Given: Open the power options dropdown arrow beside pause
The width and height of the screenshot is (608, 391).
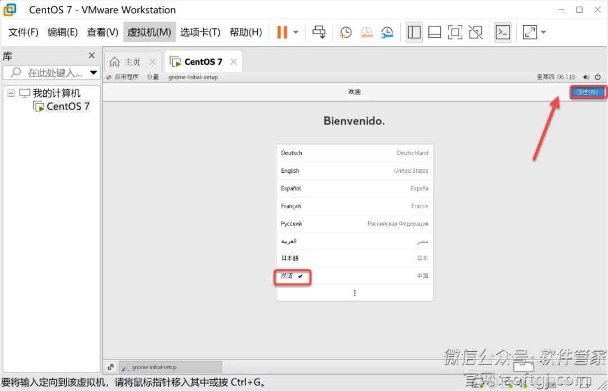Looking at the screenshot, I should [x=296, y=32].
